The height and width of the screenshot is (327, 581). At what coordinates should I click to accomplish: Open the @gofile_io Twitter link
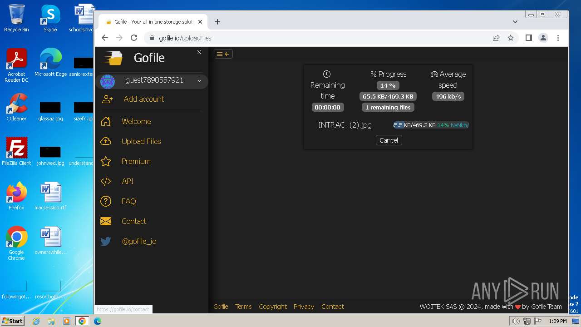[x=139, y=241]
